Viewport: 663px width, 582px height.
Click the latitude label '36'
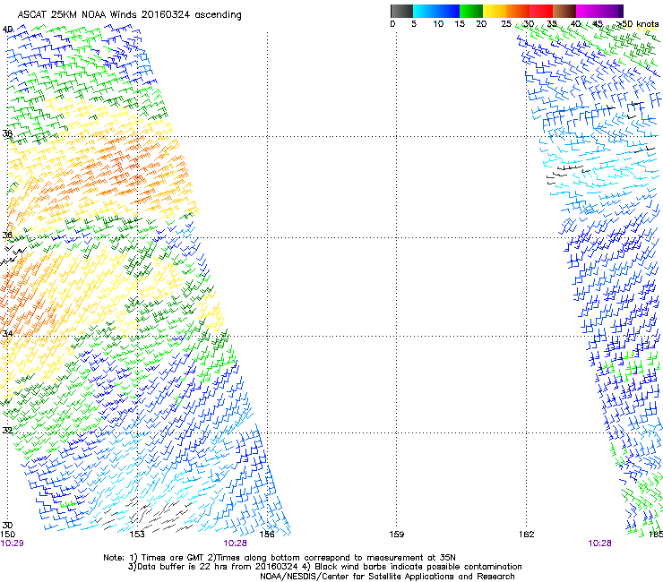click(7, 235)
